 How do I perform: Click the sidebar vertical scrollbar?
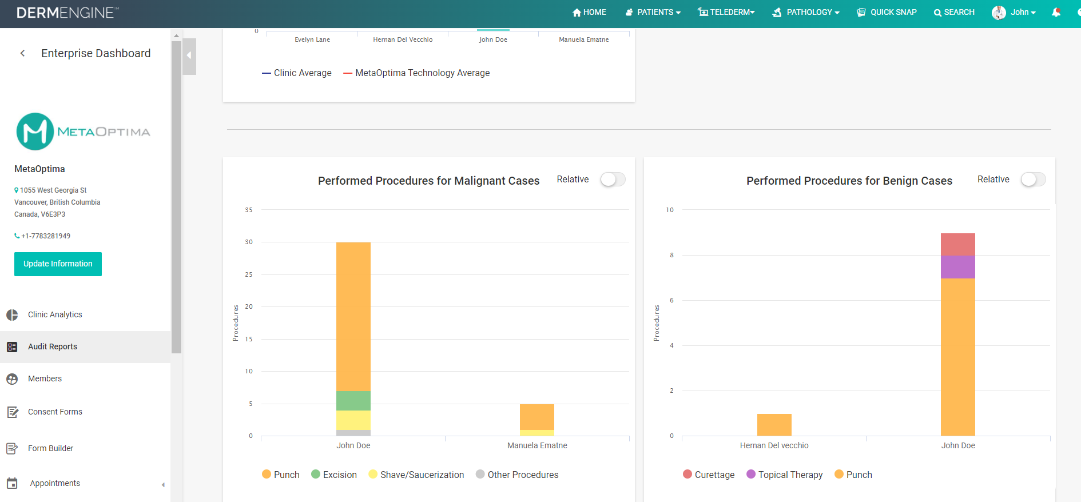[x=176, y=196]
